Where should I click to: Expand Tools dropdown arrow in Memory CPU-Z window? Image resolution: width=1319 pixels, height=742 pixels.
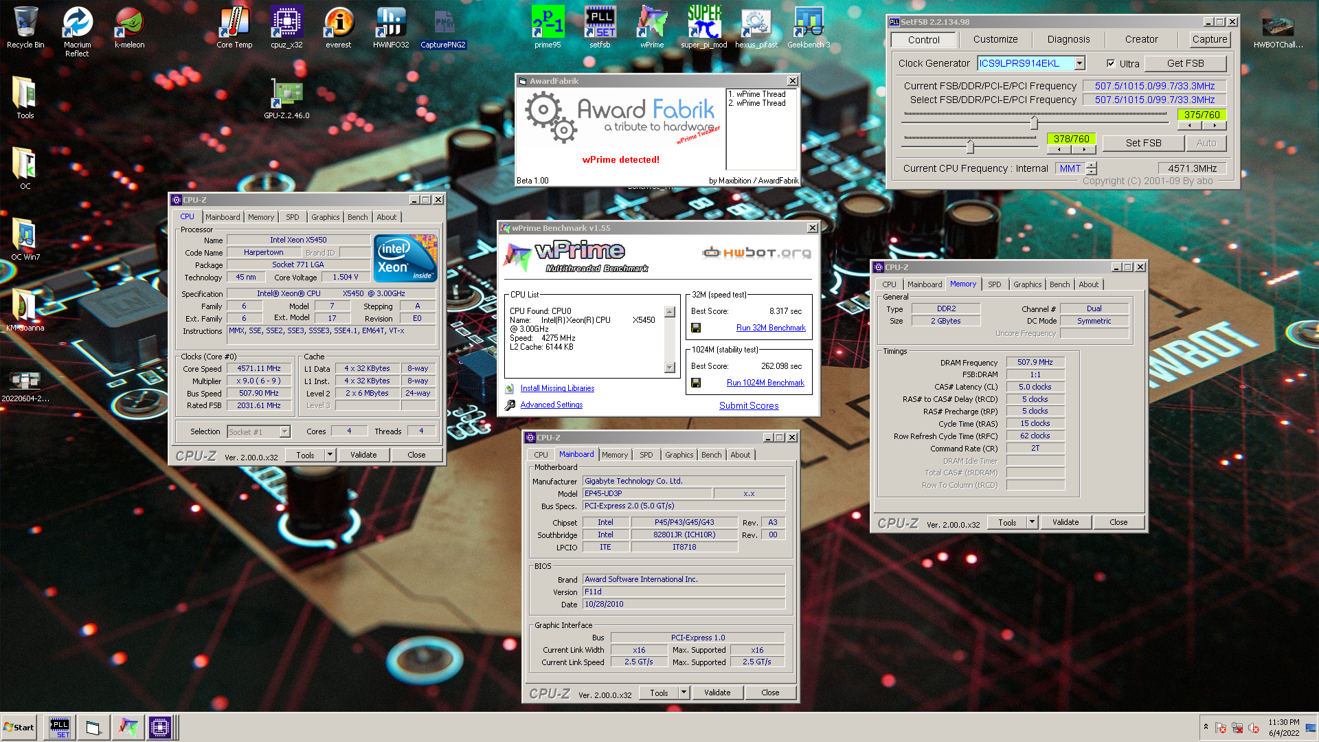click(x=1032, y=522)
